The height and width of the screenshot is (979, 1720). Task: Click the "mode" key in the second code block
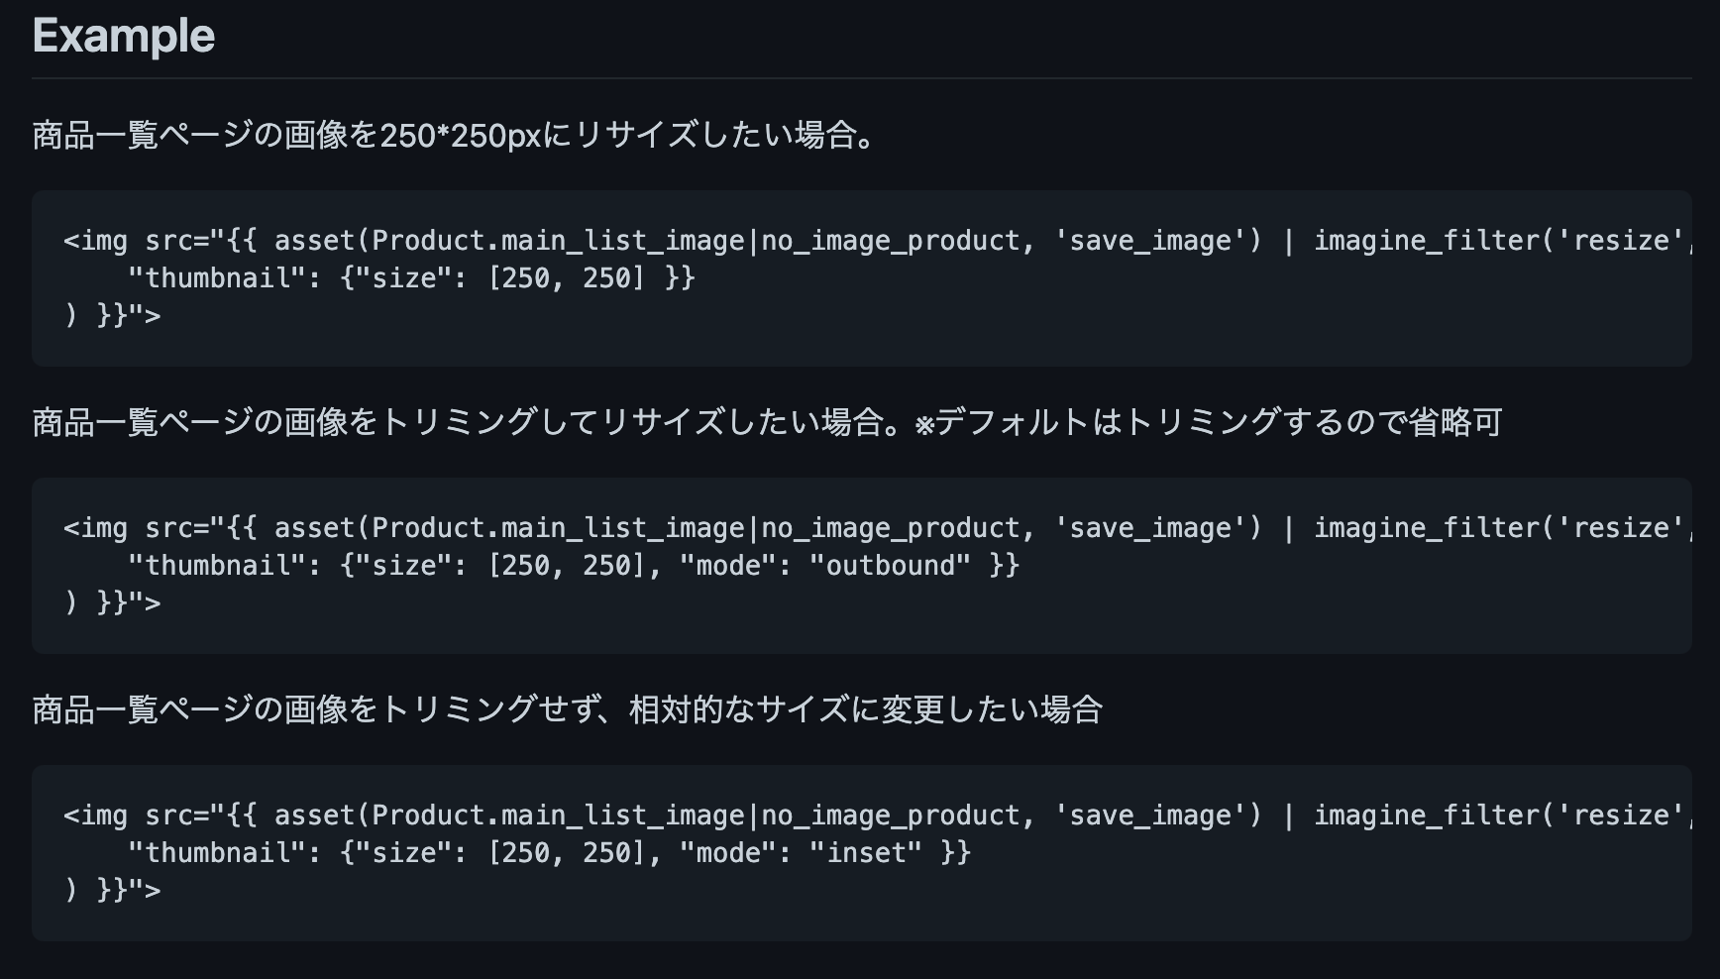click(x=728, y=566)
